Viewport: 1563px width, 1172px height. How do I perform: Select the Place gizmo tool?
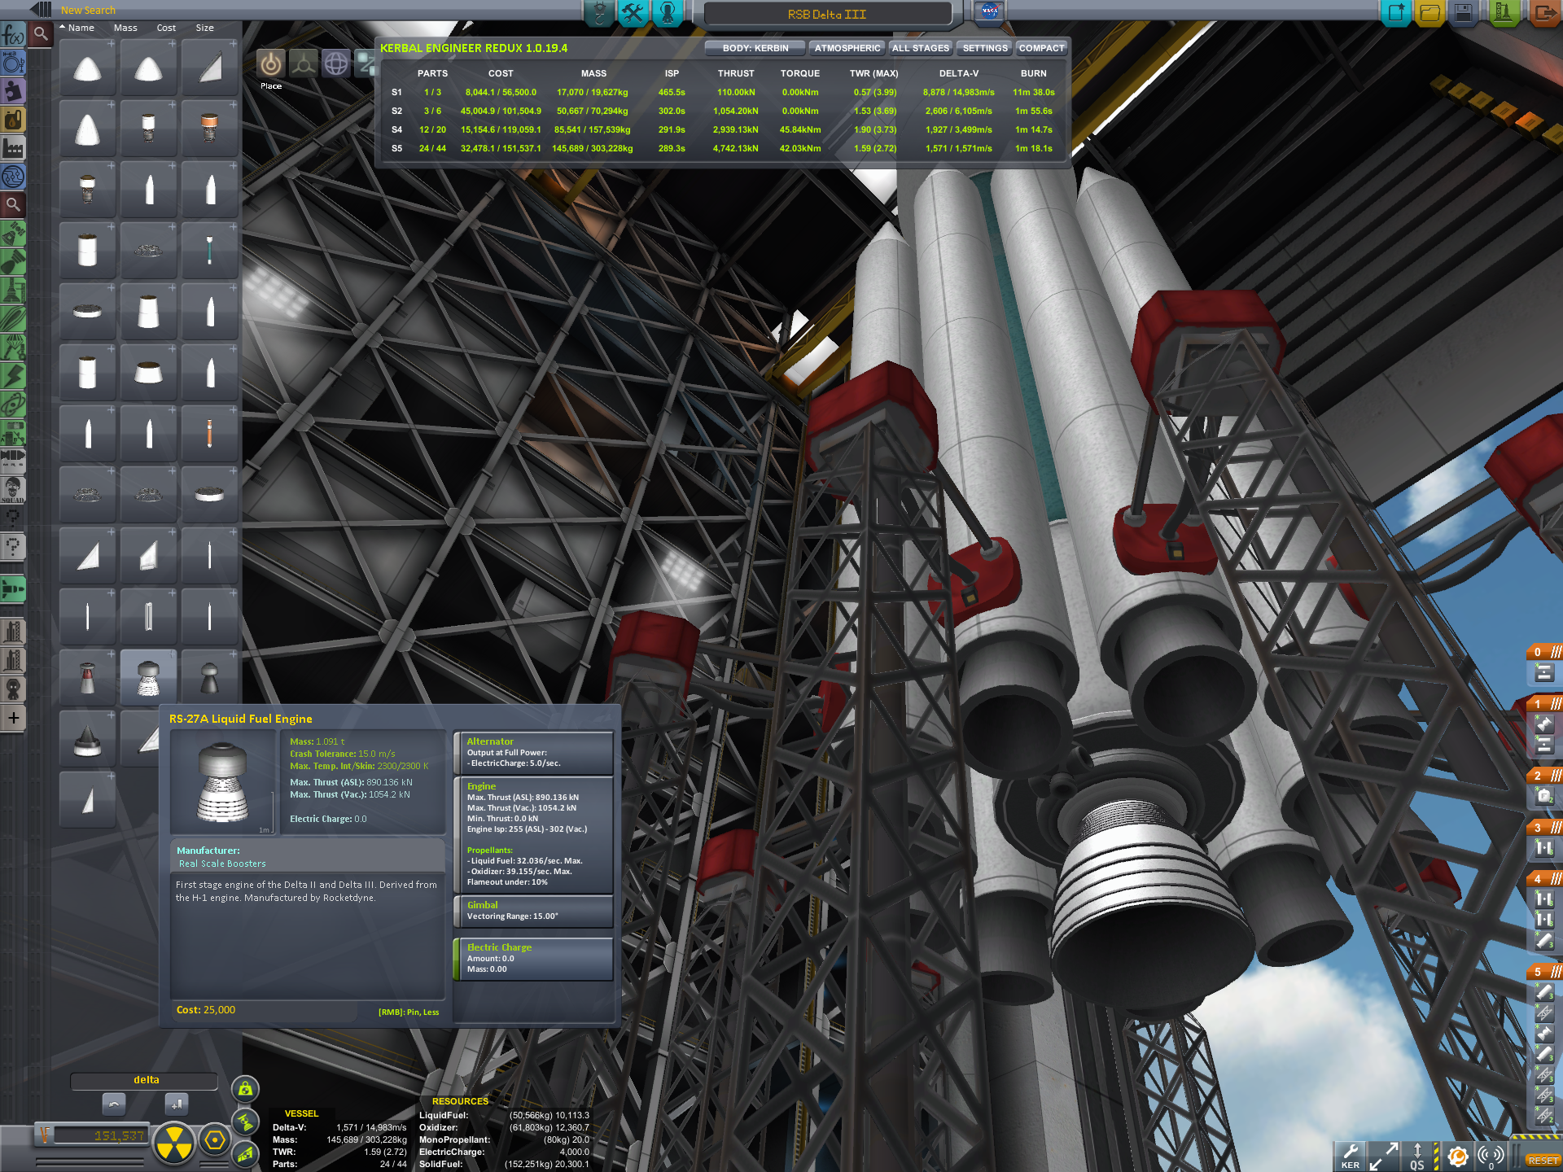click(x=271, y=63)
